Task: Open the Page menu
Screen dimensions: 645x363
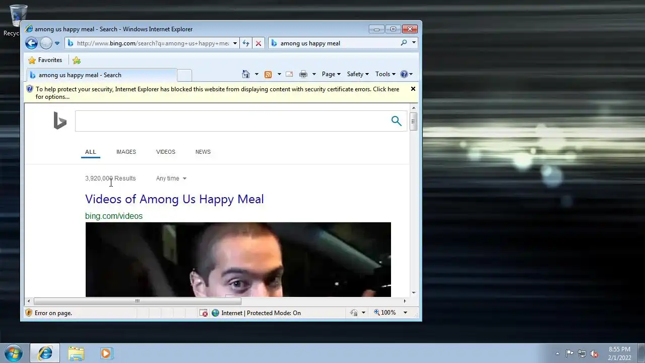Action: [x=331, y=74]
